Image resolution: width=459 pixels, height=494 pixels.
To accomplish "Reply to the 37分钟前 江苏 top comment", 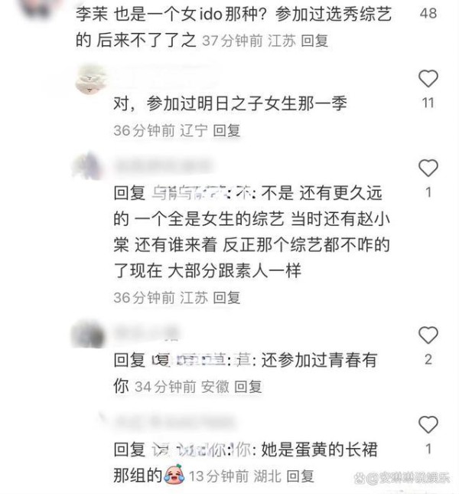I will [314, 41].
